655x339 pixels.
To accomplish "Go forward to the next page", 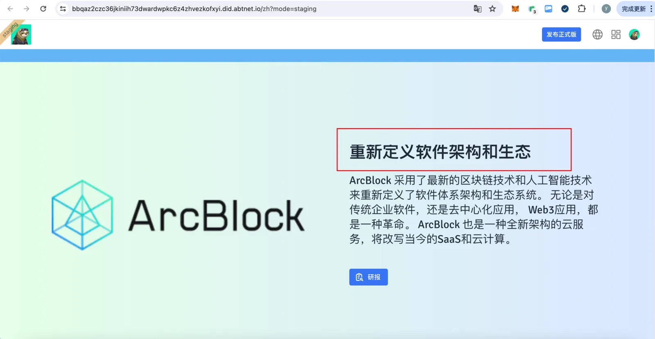I will click(27, 9).
